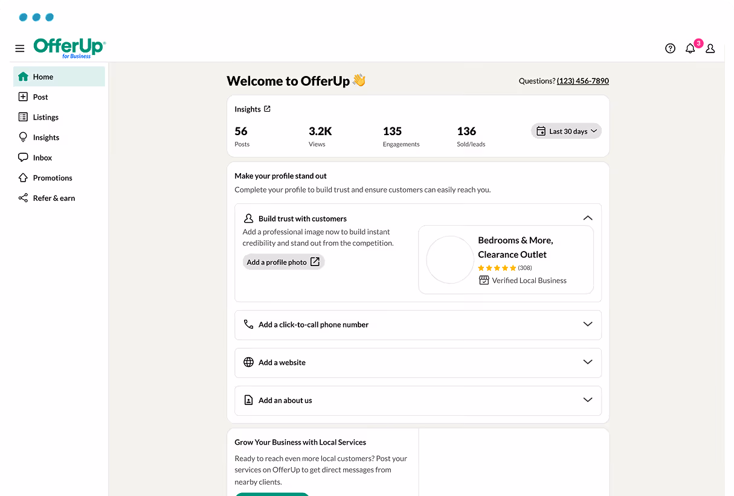Image resolution: width=734 pixels, height=496 pixels.
Task: Click the five-star rating (308)
Action: (x=505, y=268)
